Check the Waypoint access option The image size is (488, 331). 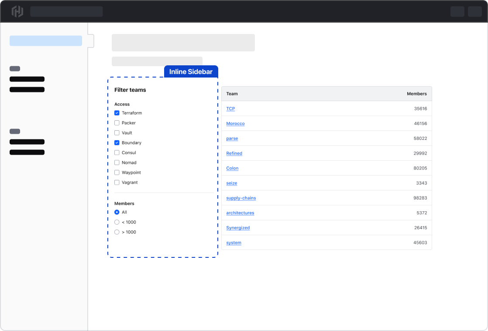(x=117, y=173)
